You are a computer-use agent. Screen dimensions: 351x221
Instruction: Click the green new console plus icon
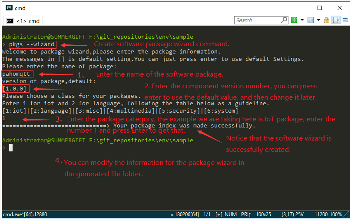click(294, 20)
